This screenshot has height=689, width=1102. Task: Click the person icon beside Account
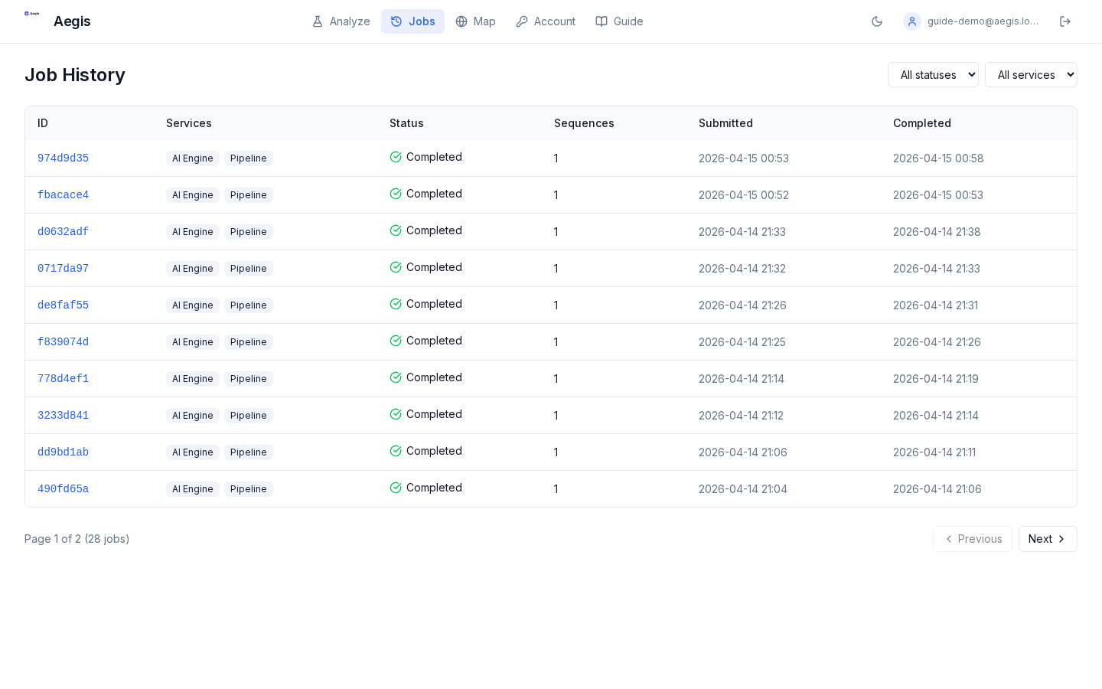[522, 21]
